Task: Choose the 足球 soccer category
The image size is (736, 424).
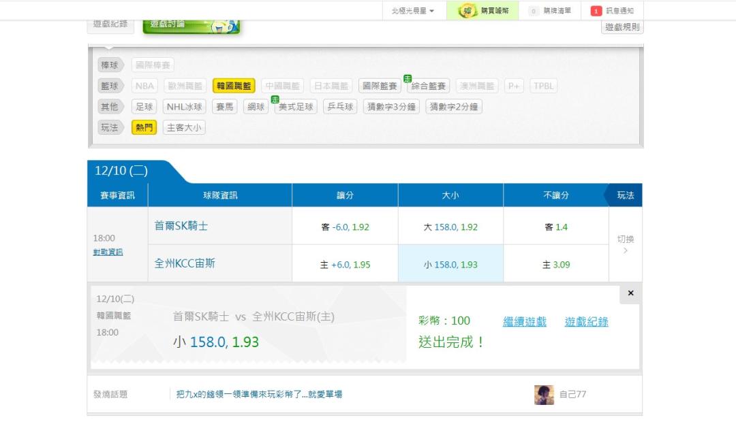Action: [x=144, y=107]
